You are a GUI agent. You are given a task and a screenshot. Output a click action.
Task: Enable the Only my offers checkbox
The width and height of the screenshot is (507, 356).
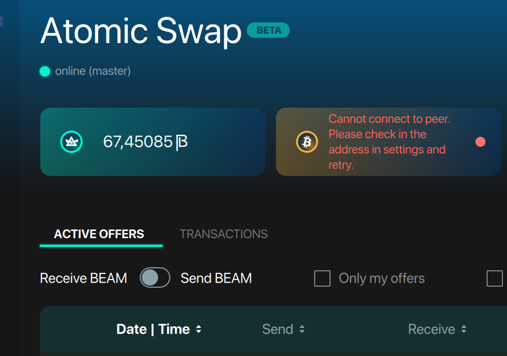(322, 278)
